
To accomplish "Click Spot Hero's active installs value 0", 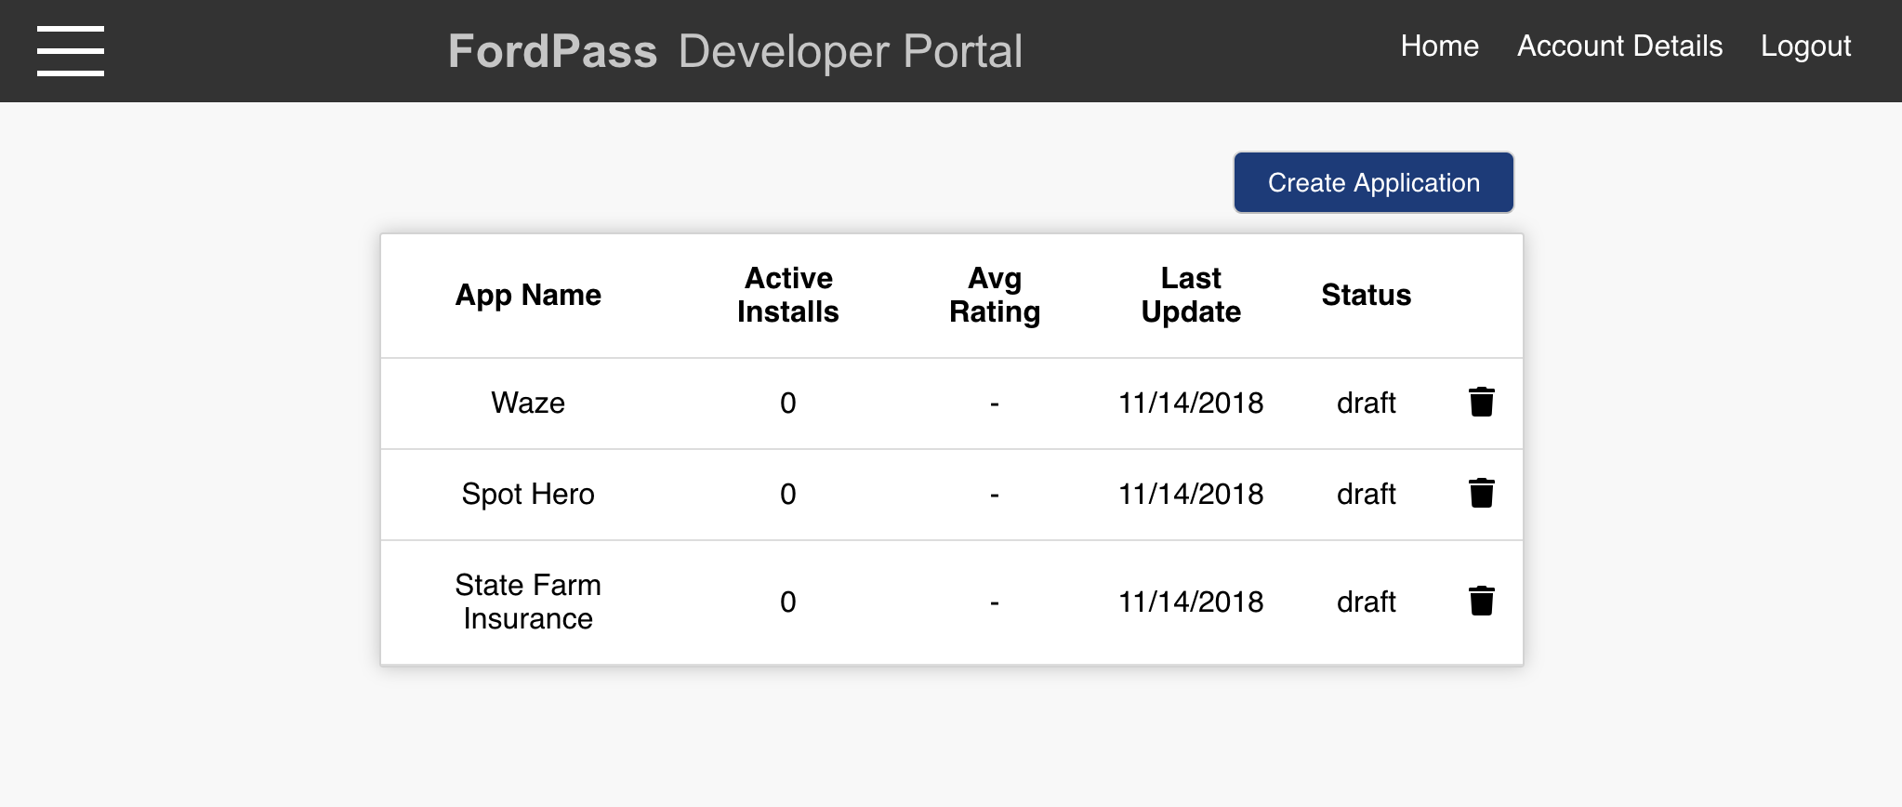I will point(788,494).
